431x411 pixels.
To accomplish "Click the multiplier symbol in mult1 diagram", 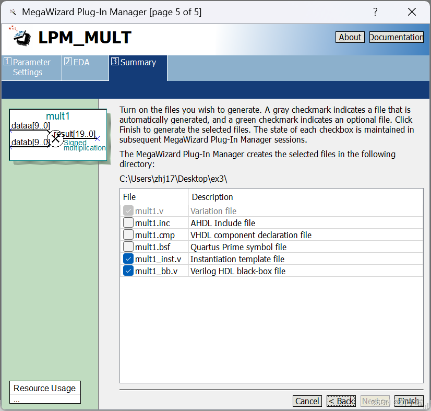I will pyautogui.click(x=55, y=138).
